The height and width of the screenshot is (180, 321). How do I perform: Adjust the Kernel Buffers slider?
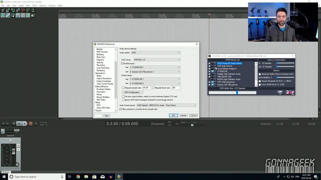(285, 77)
